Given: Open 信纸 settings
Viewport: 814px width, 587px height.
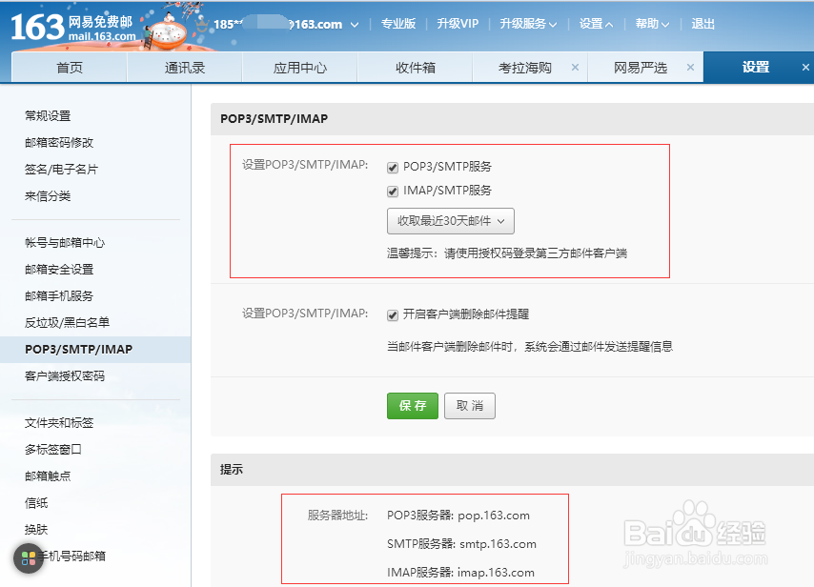Looking at the screenshot, I should pos(36,503).
